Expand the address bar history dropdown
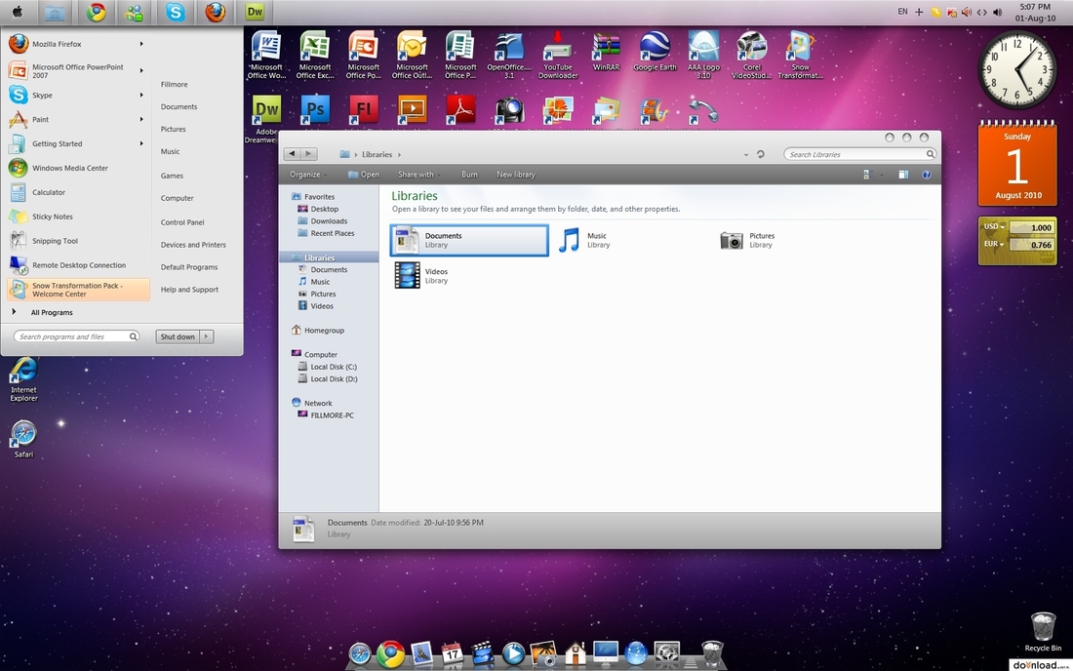1073x671 pixels. [x=746, y=154]
